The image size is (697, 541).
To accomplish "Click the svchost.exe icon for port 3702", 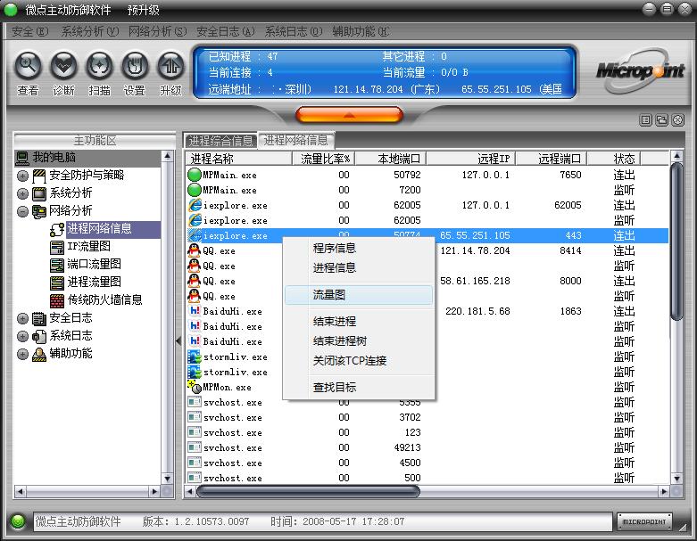I will click(x=195, y=417).
